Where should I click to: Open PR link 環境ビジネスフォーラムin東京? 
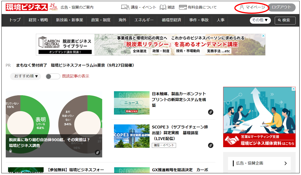(75, 65)
